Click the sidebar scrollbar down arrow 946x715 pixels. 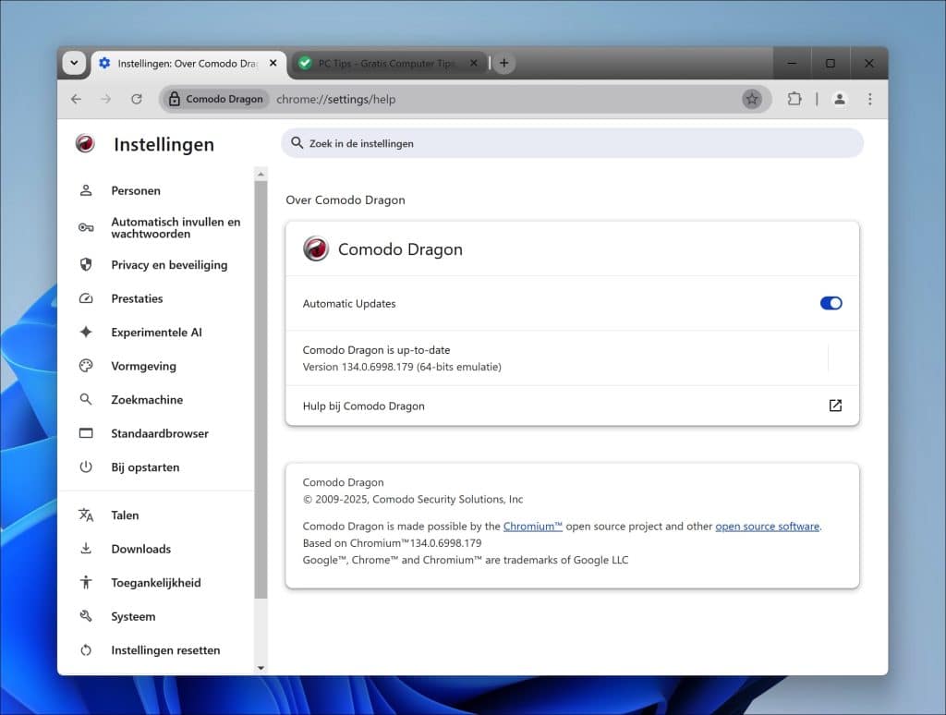(x=261, y=667)
